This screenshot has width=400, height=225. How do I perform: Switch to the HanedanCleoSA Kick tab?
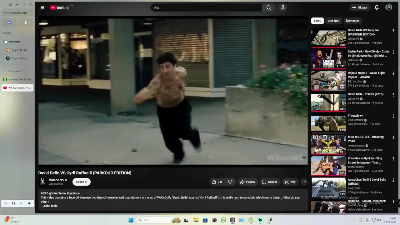click(x=17, y=80)
